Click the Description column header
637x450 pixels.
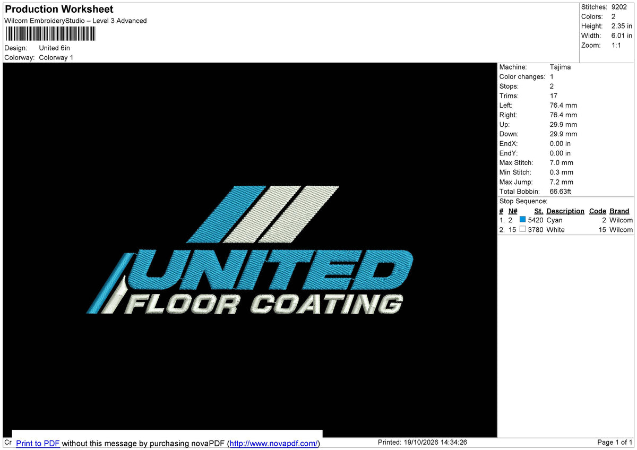565,211
